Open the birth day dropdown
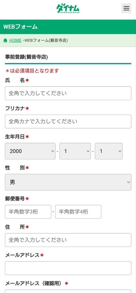The image size is (136, 293). tap(109, 151)
